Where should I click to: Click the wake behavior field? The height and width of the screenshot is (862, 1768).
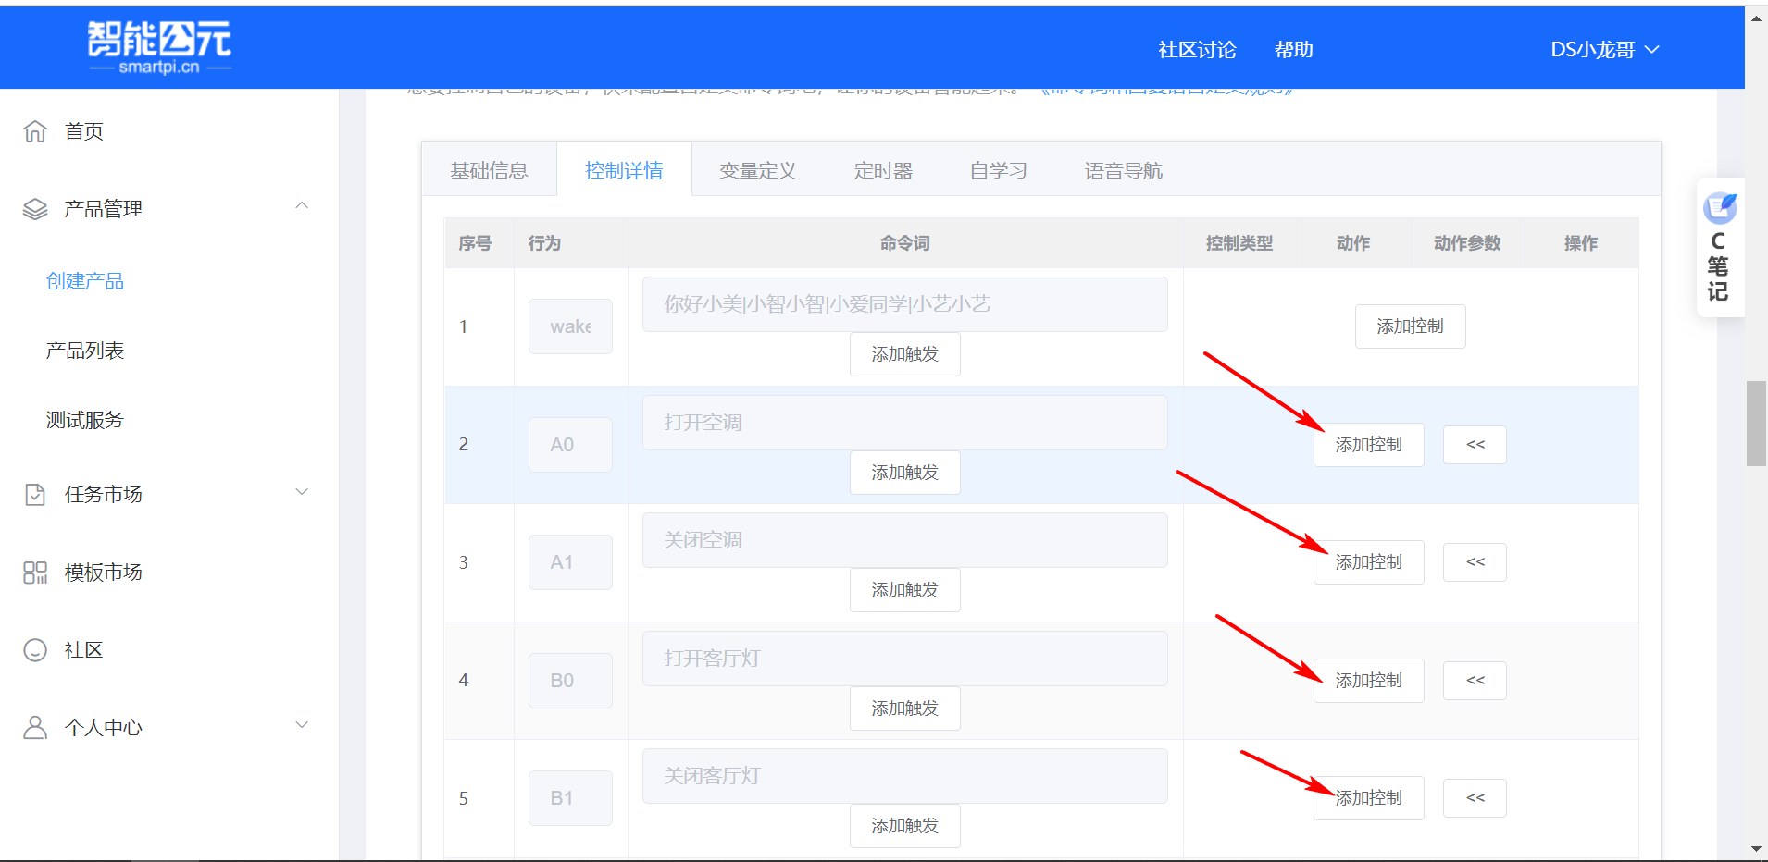point(570,326)
